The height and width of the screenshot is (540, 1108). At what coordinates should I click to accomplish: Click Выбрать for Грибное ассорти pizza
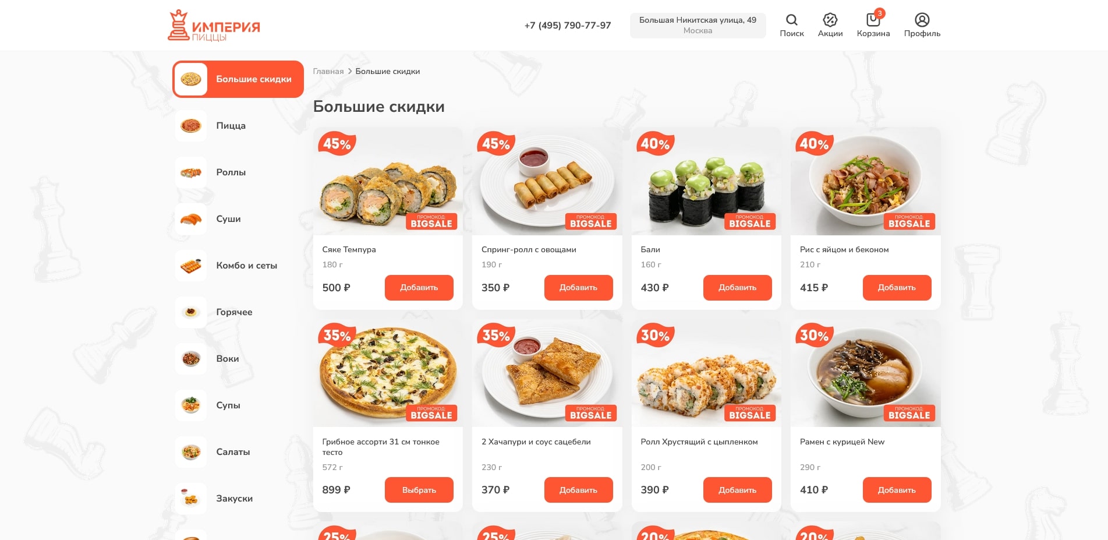pos(419,490)
